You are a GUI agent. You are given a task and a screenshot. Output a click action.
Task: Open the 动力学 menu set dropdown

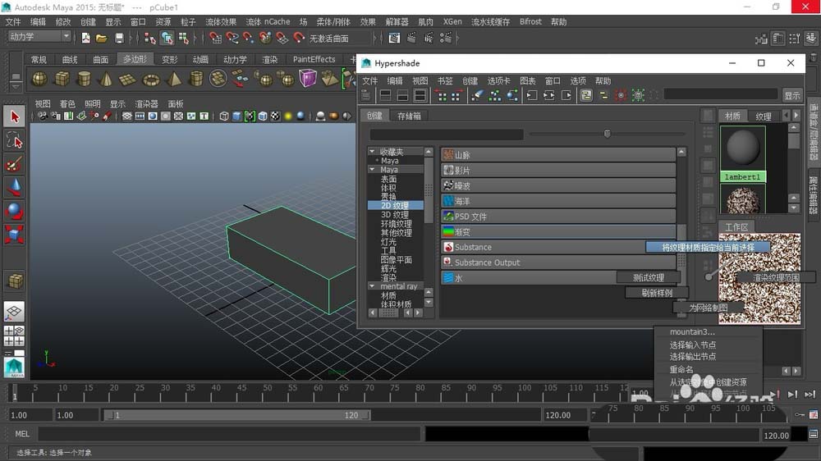click(39, 37)
